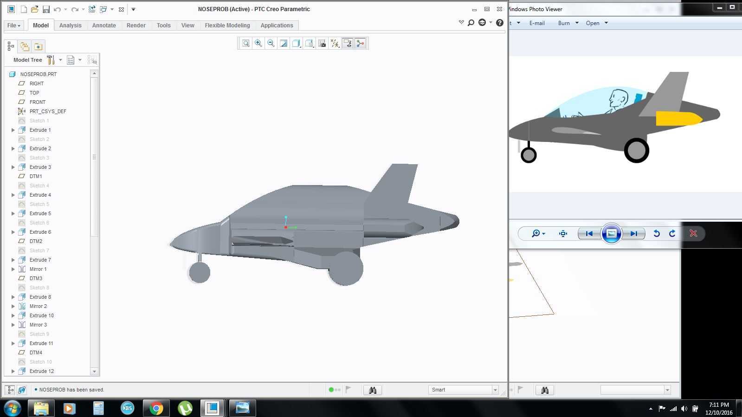The width and height of the screenshot is (742, 417).
Task: Click the Undo arrow icon
Action: 57,9
